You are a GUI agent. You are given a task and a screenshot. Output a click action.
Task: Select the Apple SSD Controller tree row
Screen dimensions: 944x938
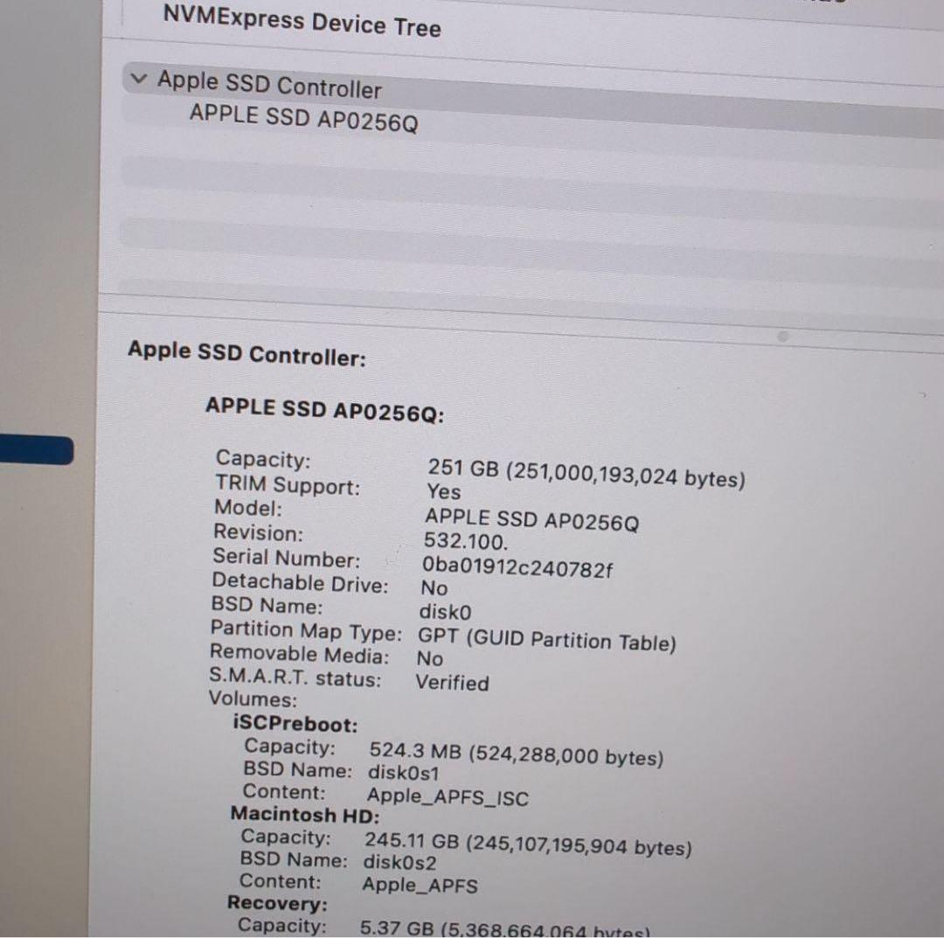point(269,85)
